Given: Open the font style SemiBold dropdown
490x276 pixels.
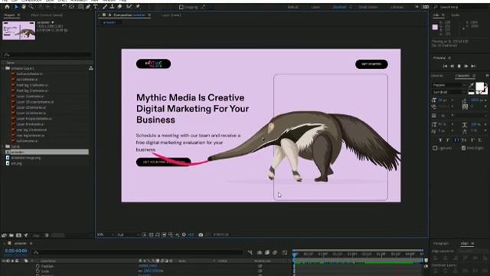Looking at the screenshot, I should (449, 92).
